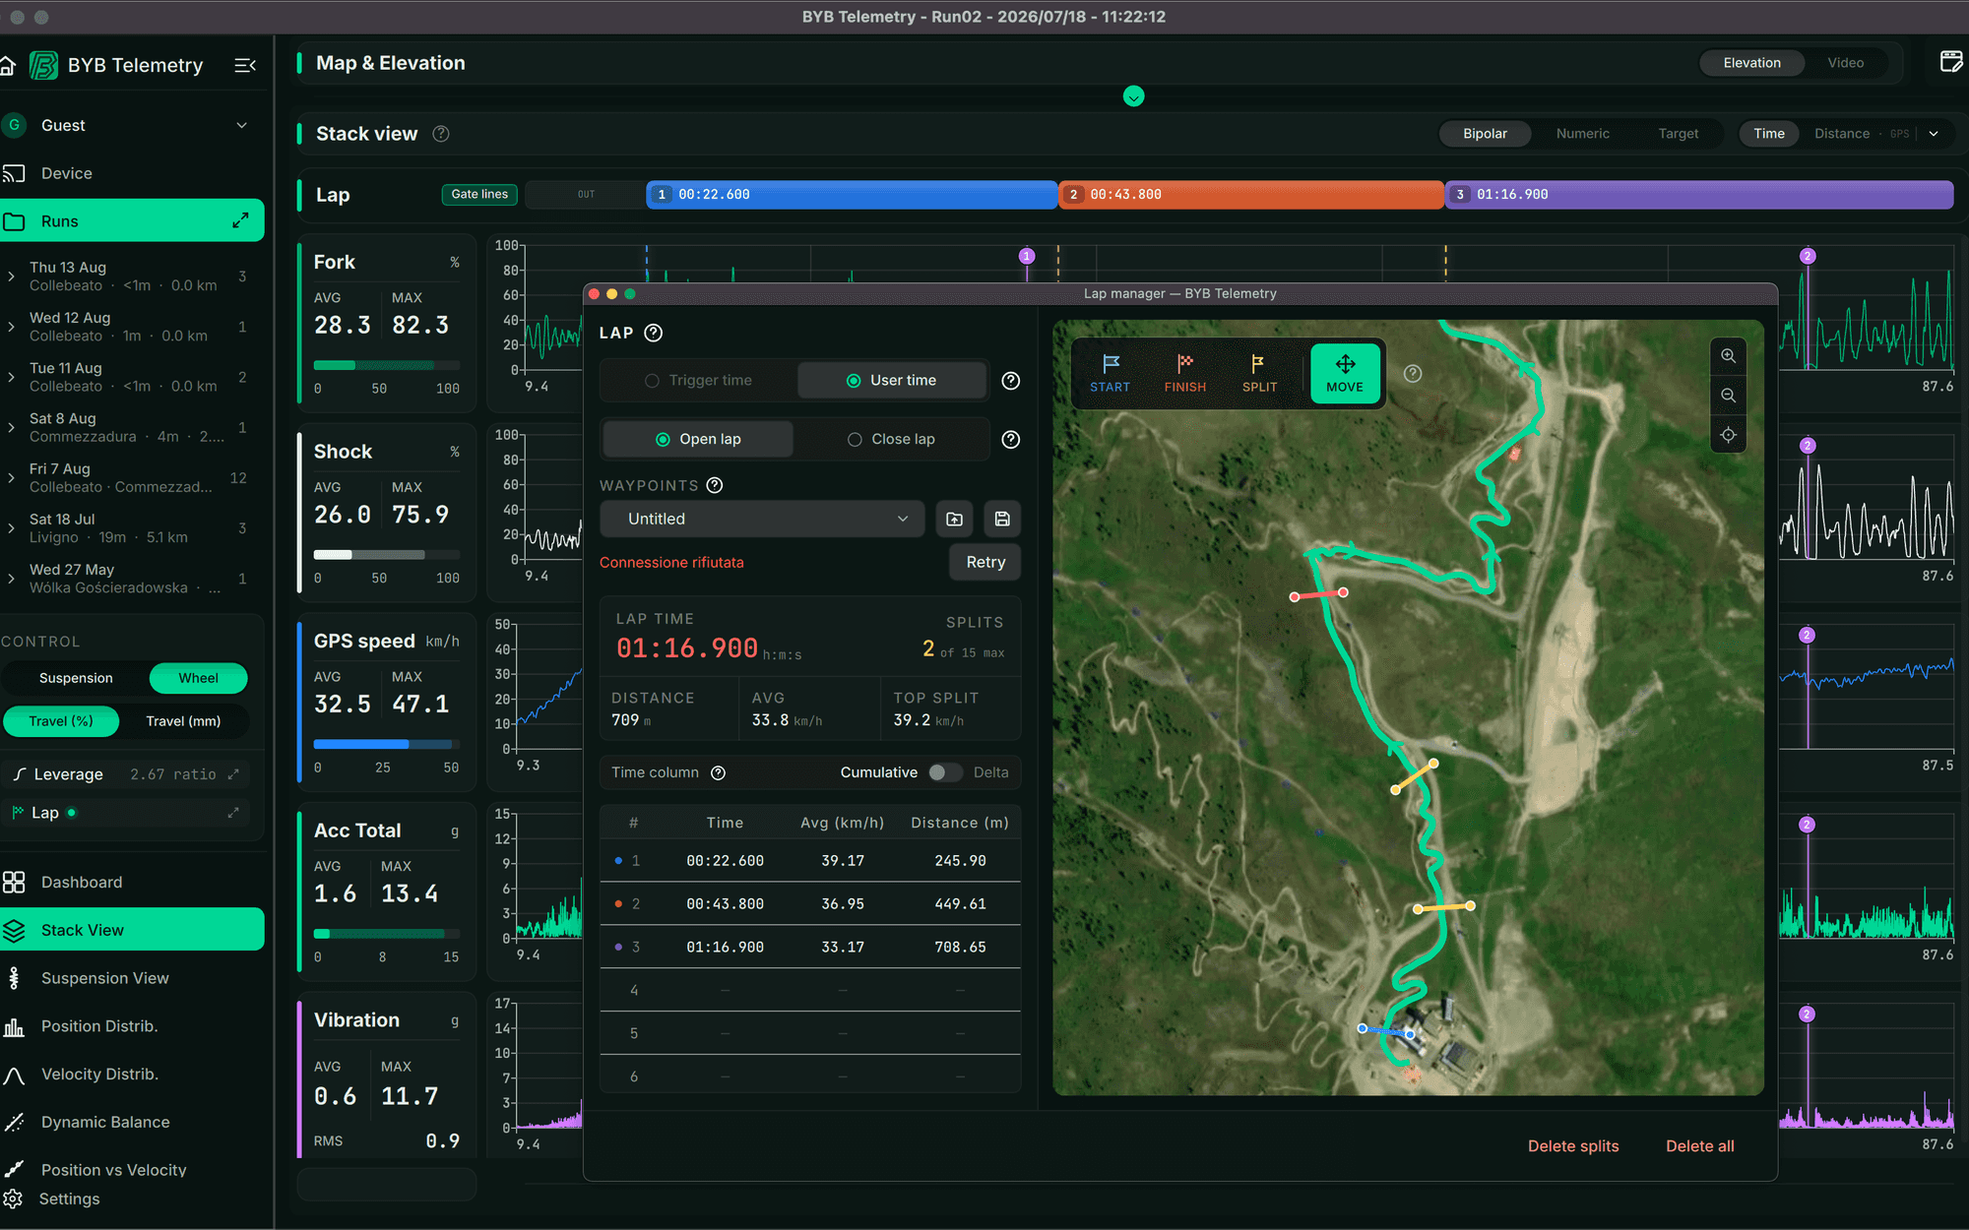Expand the Leverage ratio panel
Viewport: 1969px width, 1230px height.
pos(233,774)
